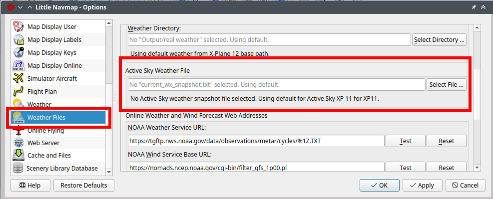Select the Weather category
The image size is (493, 199).
(x=58, y=104)
